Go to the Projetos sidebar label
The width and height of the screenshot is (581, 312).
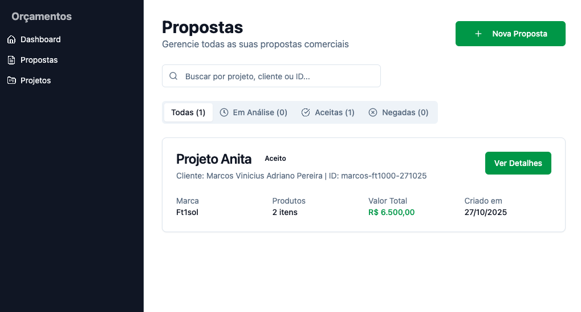[36, 81]
